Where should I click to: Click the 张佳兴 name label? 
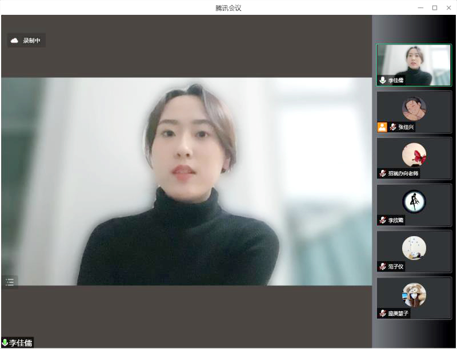(406, 127)
